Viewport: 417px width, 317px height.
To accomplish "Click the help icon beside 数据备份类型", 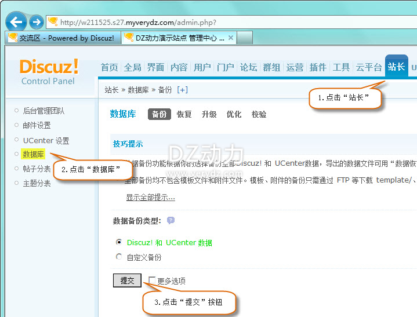I will pyautogui.click(x=171, y=221).
